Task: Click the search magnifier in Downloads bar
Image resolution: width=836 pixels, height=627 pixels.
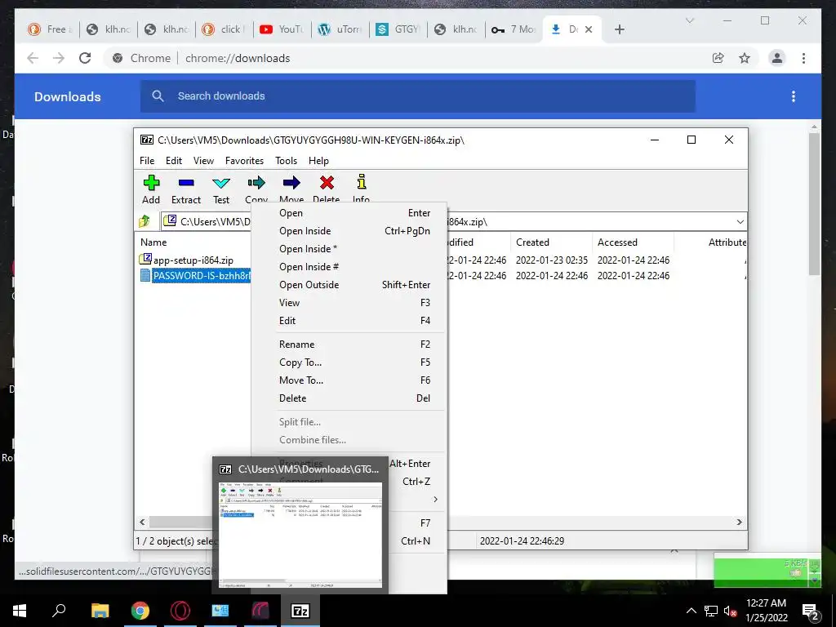Action: pos(158,96)
